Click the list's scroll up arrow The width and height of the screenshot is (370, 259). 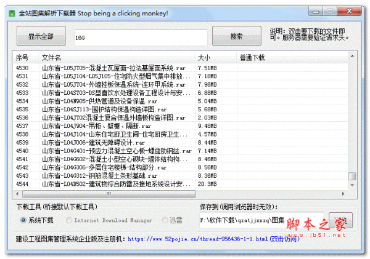[352, 56]
